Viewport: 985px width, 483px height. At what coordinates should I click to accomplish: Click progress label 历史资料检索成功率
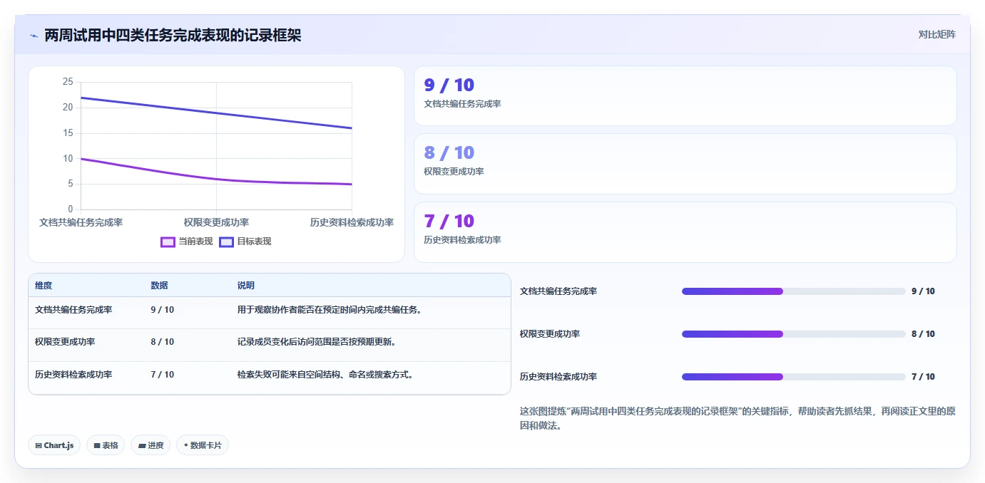pos(558,377)
